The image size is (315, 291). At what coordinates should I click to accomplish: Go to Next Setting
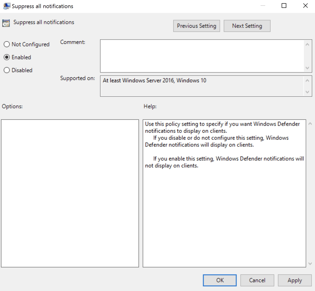click(247, 26)
